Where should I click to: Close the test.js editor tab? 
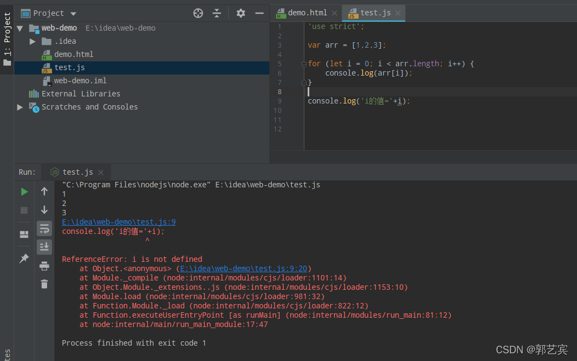(x=398, y=13)
